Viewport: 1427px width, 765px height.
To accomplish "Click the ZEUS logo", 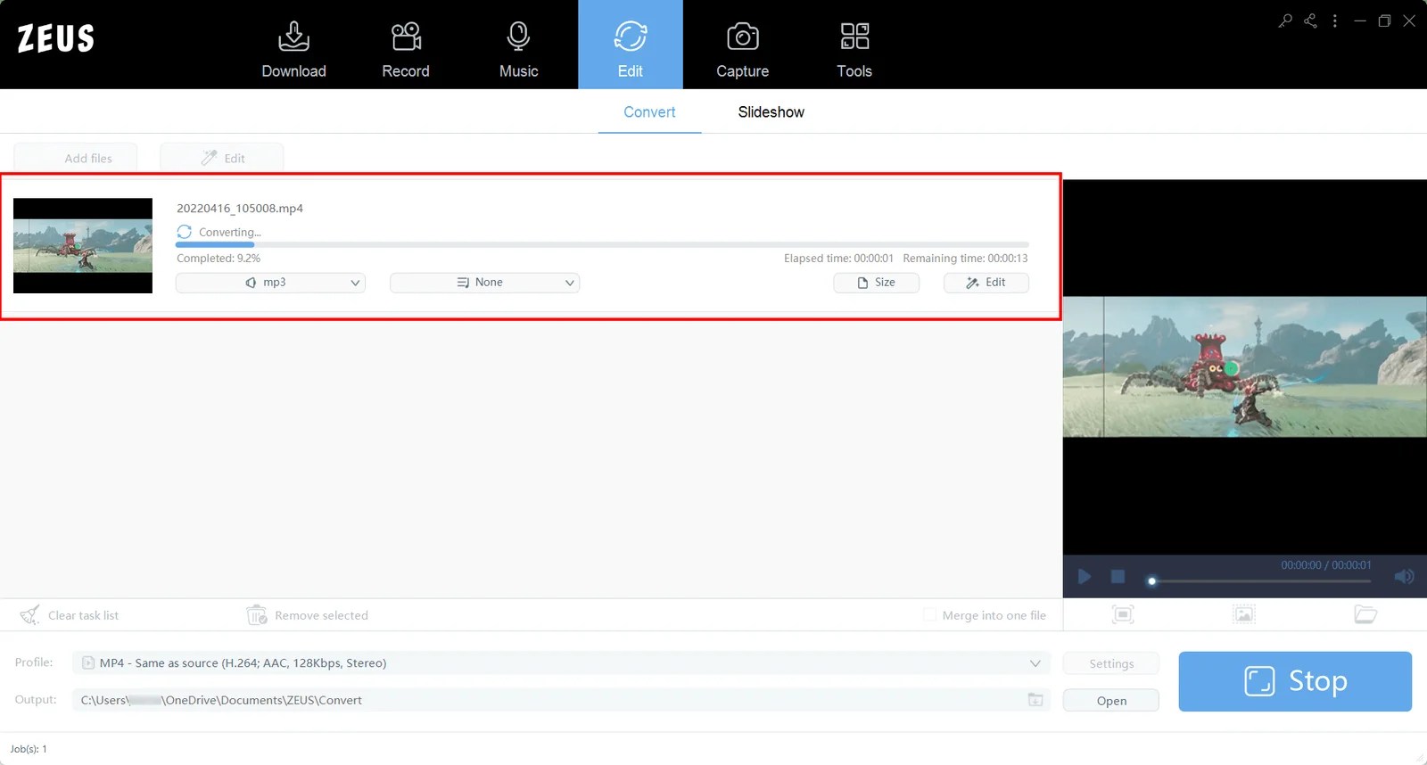I will click(55, 38).
